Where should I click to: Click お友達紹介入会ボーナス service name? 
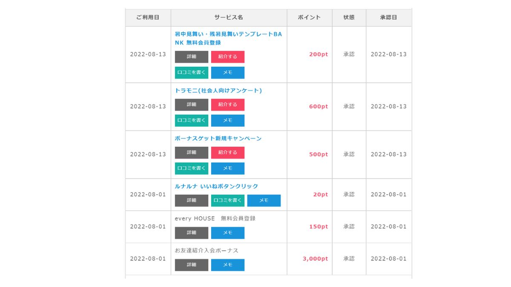tap(207, 250)
